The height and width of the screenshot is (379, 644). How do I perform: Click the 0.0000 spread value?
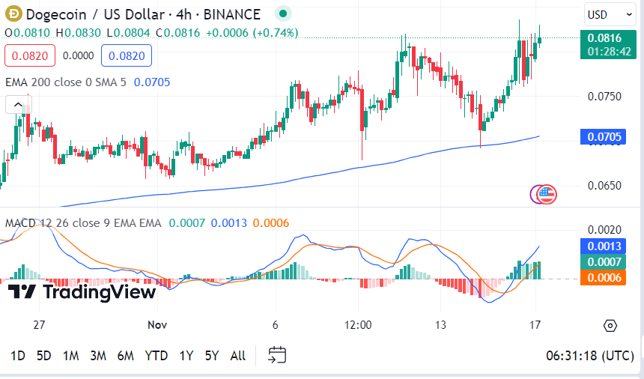(78, 55)
